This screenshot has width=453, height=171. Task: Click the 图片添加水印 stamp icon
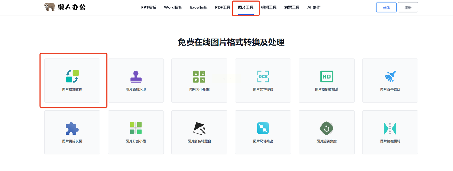click(x=136, y=77)
